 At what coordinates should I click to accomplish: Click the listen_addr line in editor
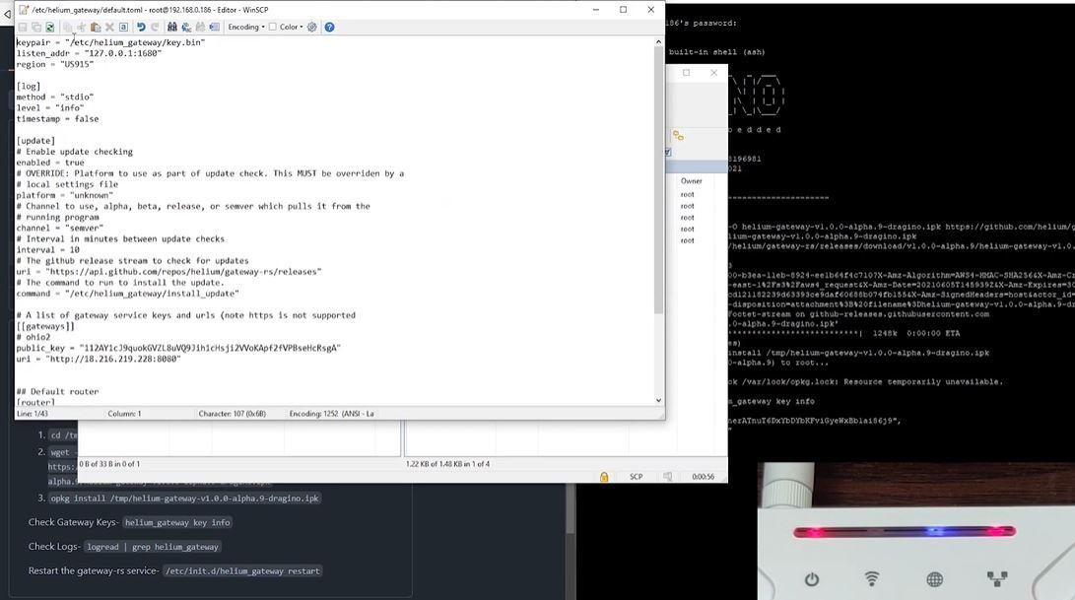pyautogui.click(x=89, y=53)
